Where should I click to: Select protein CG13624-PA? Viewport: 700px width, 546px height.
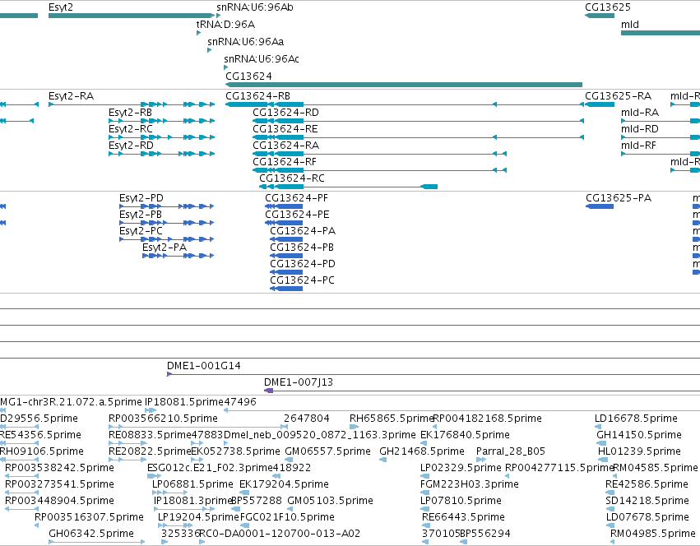[286, 239]
